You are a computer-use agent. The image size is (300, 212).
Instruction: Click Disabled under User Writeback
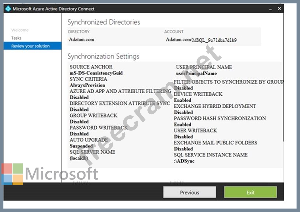[183, 137]
